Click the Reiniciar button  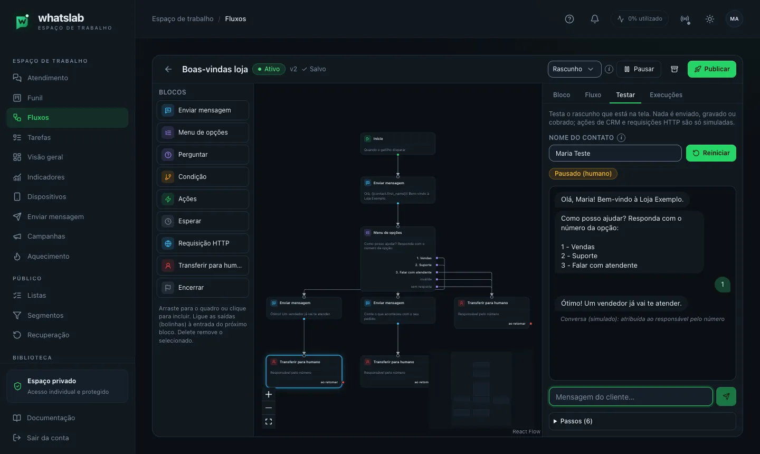711,153
